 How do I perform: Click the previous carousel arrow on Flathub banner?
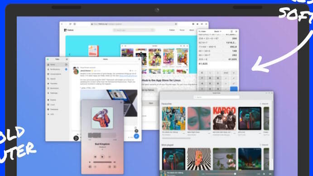pos(69,54)
